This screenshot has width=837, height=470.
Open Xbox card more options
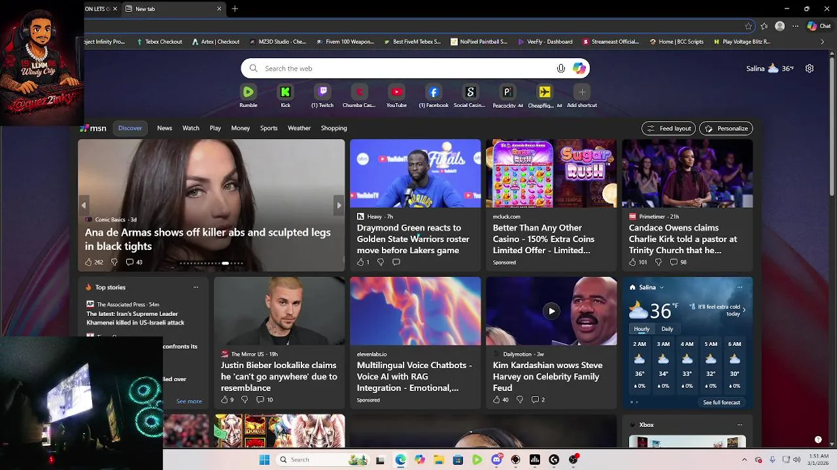(740, 425)
